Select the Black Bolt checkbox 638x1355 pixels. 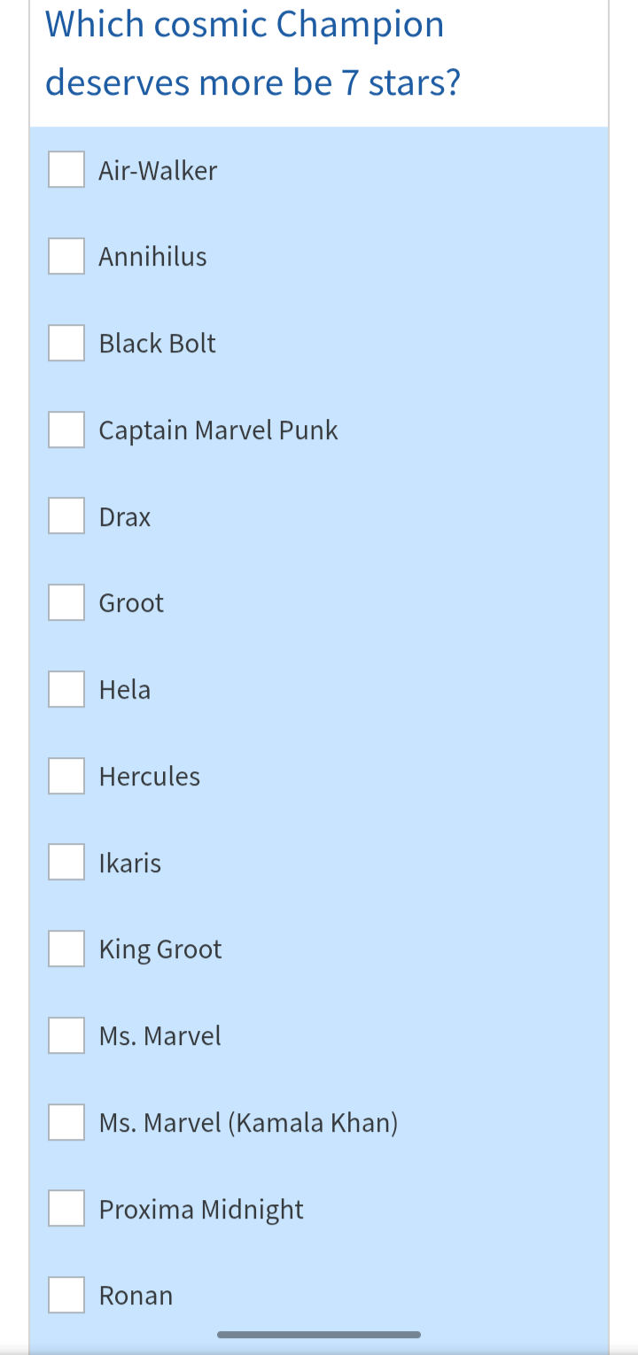point(66,344)
